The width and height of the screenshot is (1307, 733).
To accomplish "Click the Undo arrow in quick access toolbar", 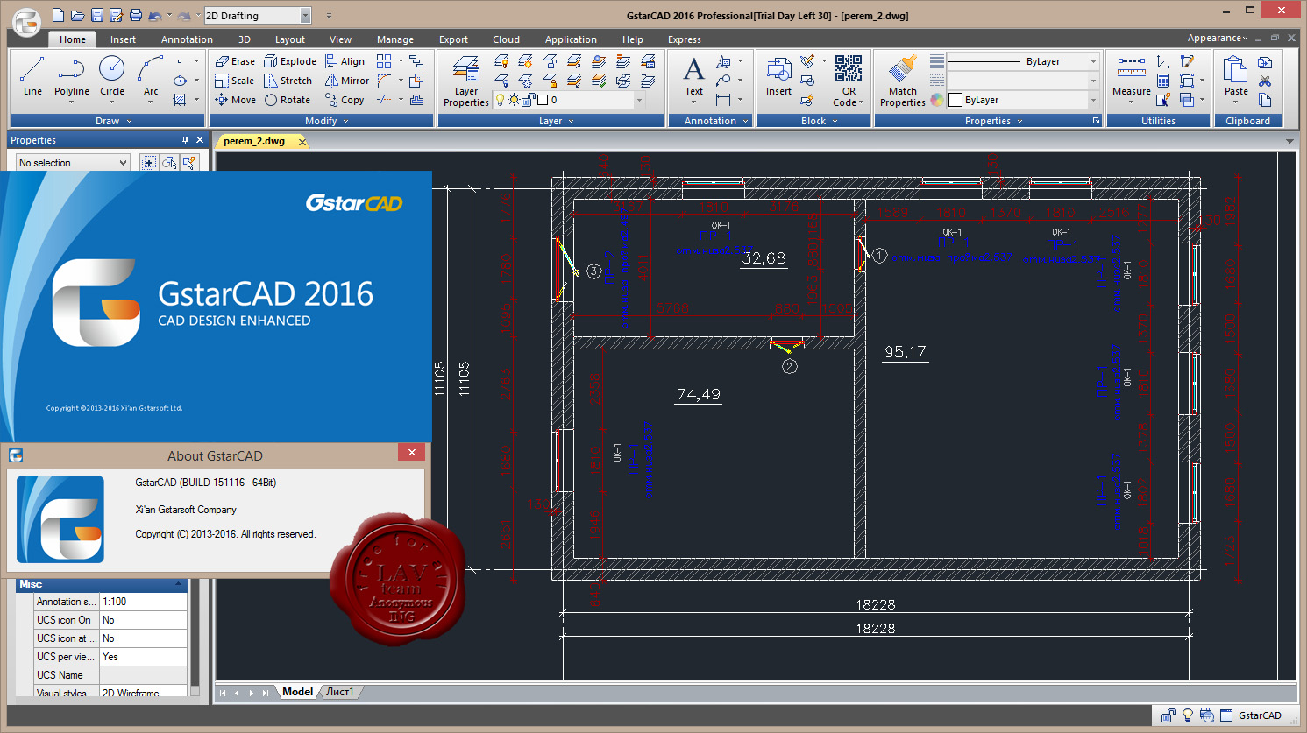I will 155,15.
